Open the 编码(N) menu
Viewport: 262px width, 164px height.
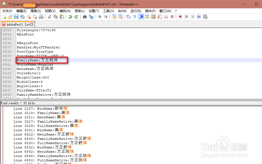coord(65,11)
